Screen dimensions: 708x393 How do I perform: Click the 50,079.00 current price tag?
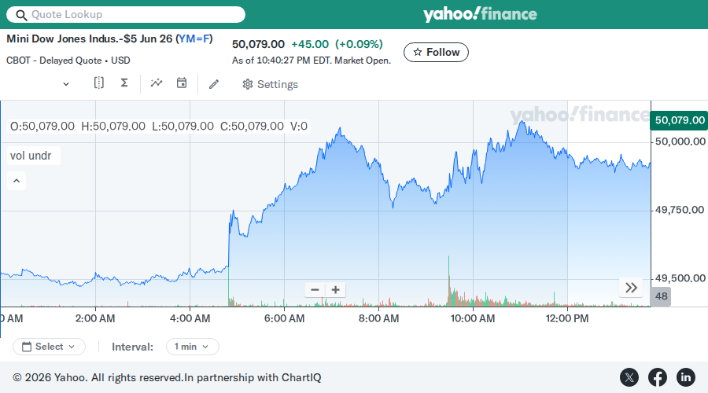point(679,120)
